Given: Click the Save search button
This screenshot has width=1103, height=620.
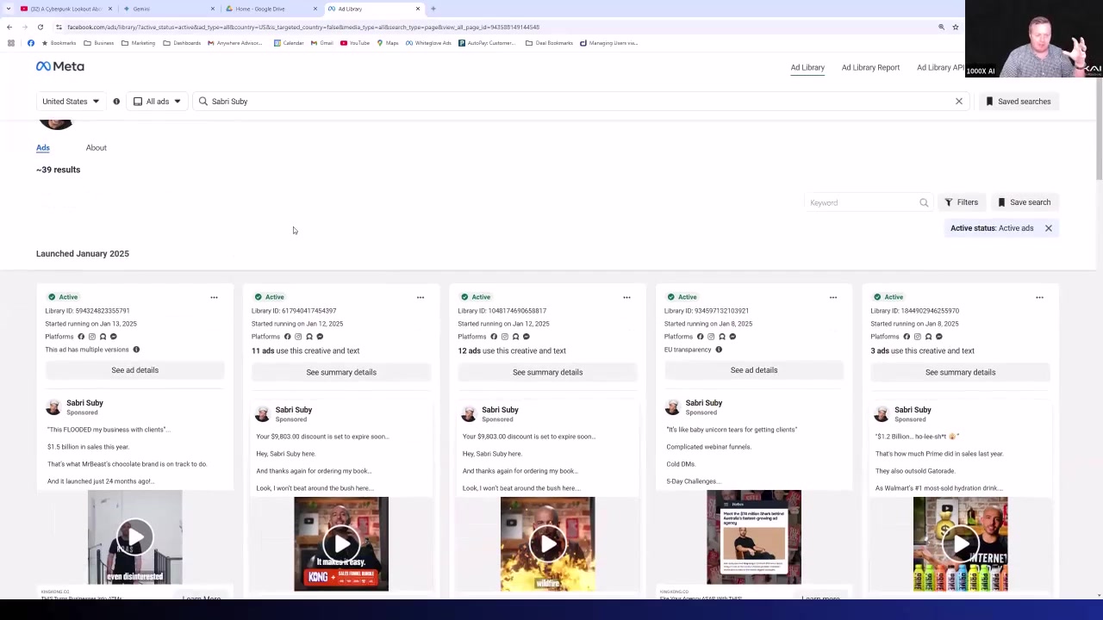Looking at the screenshot, I should tap(1024, 202).
